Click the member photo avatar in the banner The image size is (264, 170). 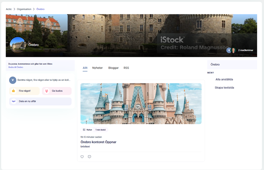(233, 50)
